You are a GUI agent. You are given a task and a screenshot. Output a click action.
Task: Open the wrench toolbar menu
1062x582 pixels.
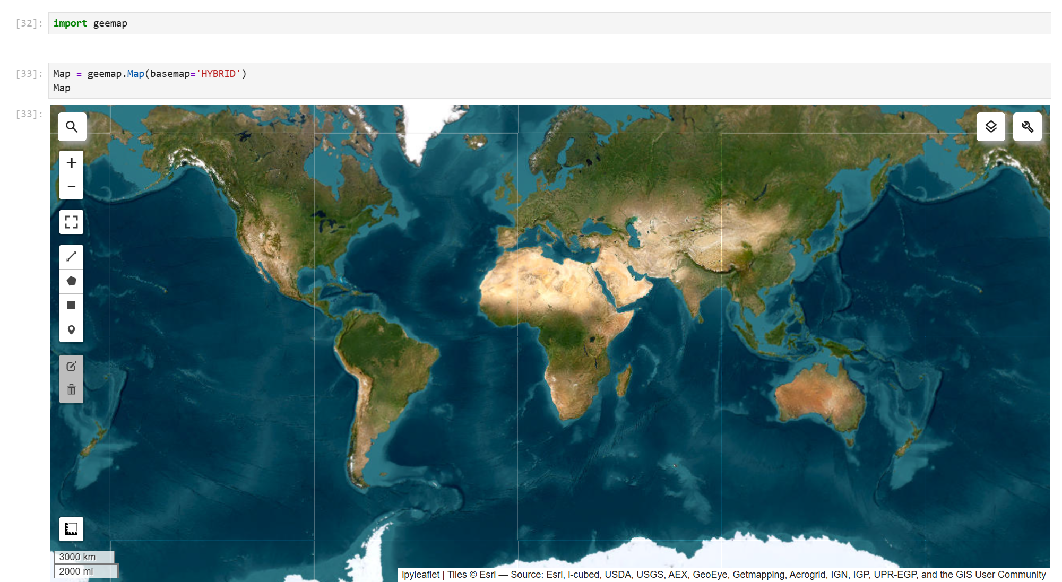[x=1028, y=127]
